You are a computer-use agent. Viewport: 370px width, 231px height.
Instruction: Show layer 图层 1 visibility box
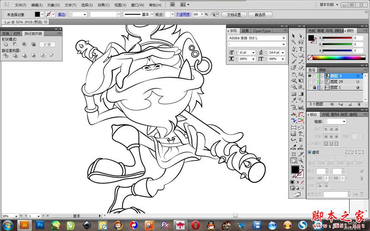click(310, 87)
